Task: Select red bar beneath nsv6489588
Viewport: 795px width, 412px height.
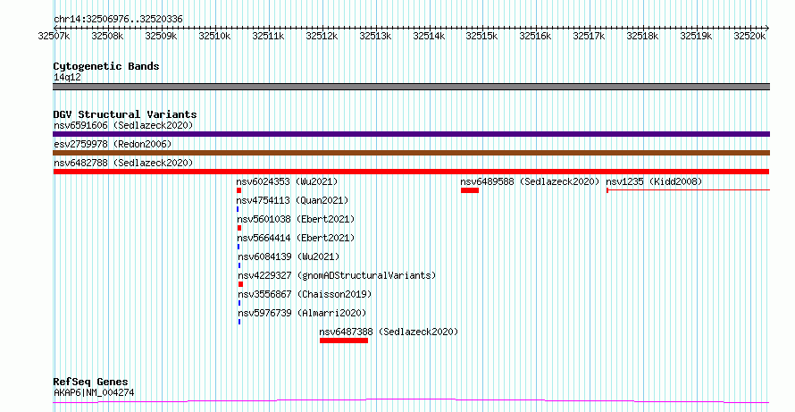Action: coord(470,190)
